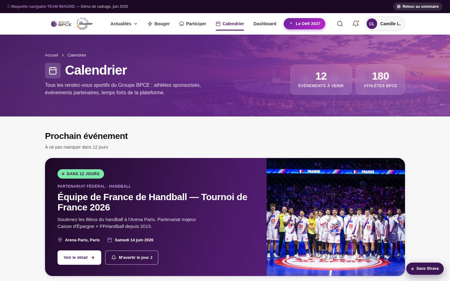Click Samedi 14 juin 2026 date text
Image resolution: width=450 pixels, height=281 pixels.
(x=134, y=240)
